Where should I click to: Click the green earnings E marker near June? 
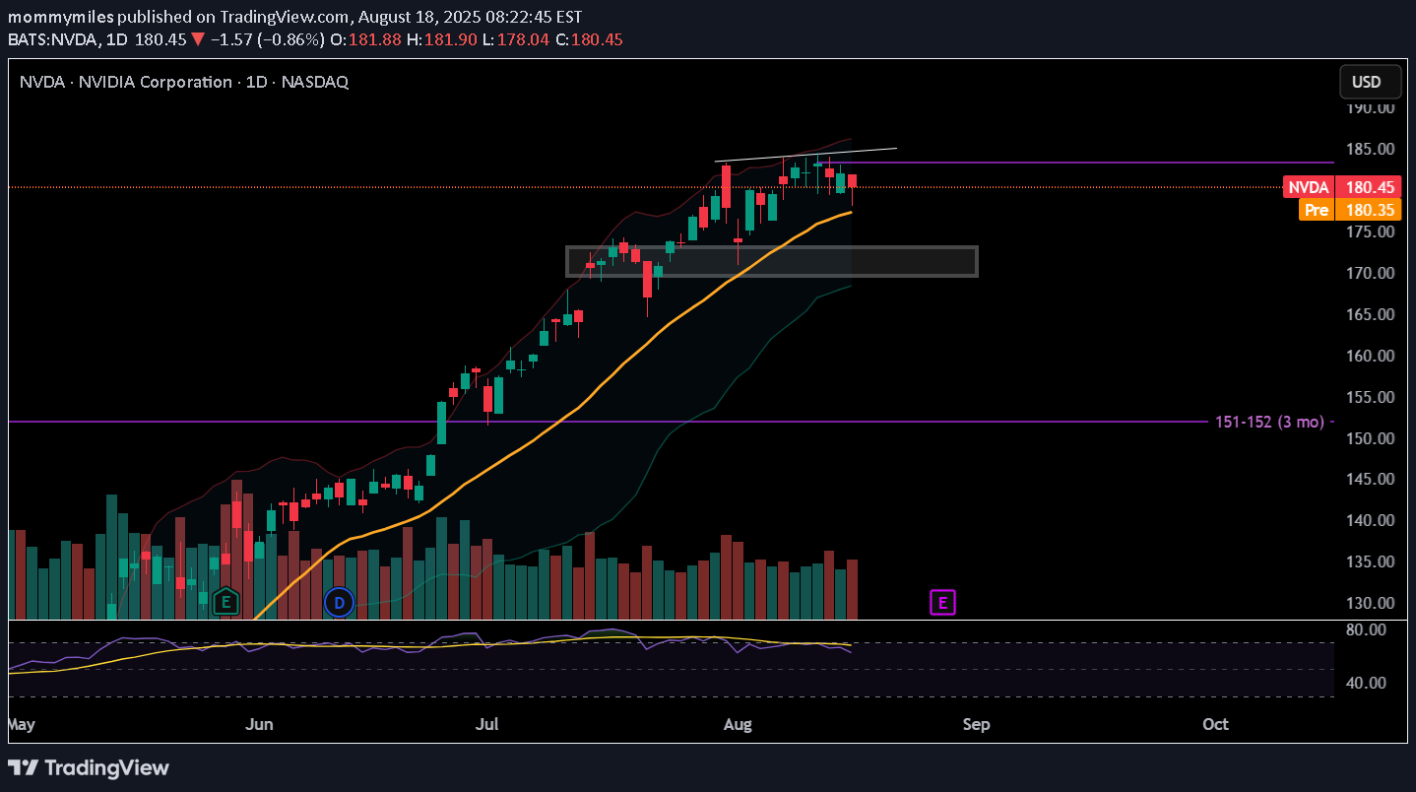[226, 601]
